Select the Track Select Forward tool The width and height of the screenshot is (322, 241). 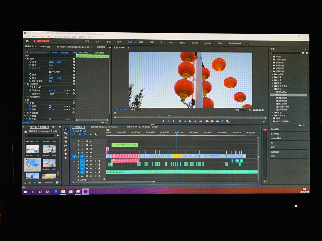tap(66, 133)
